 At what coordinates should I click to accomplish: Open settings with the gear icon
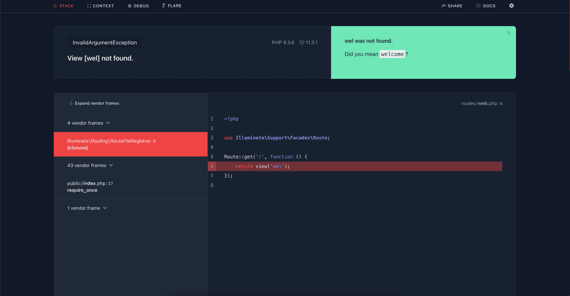[511, 6]
